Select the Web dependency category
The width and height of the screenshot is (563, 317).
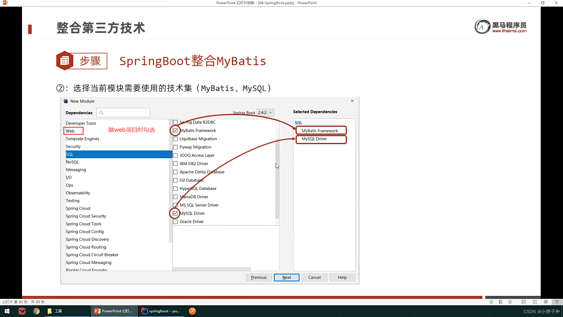click(x=70, y=131)
